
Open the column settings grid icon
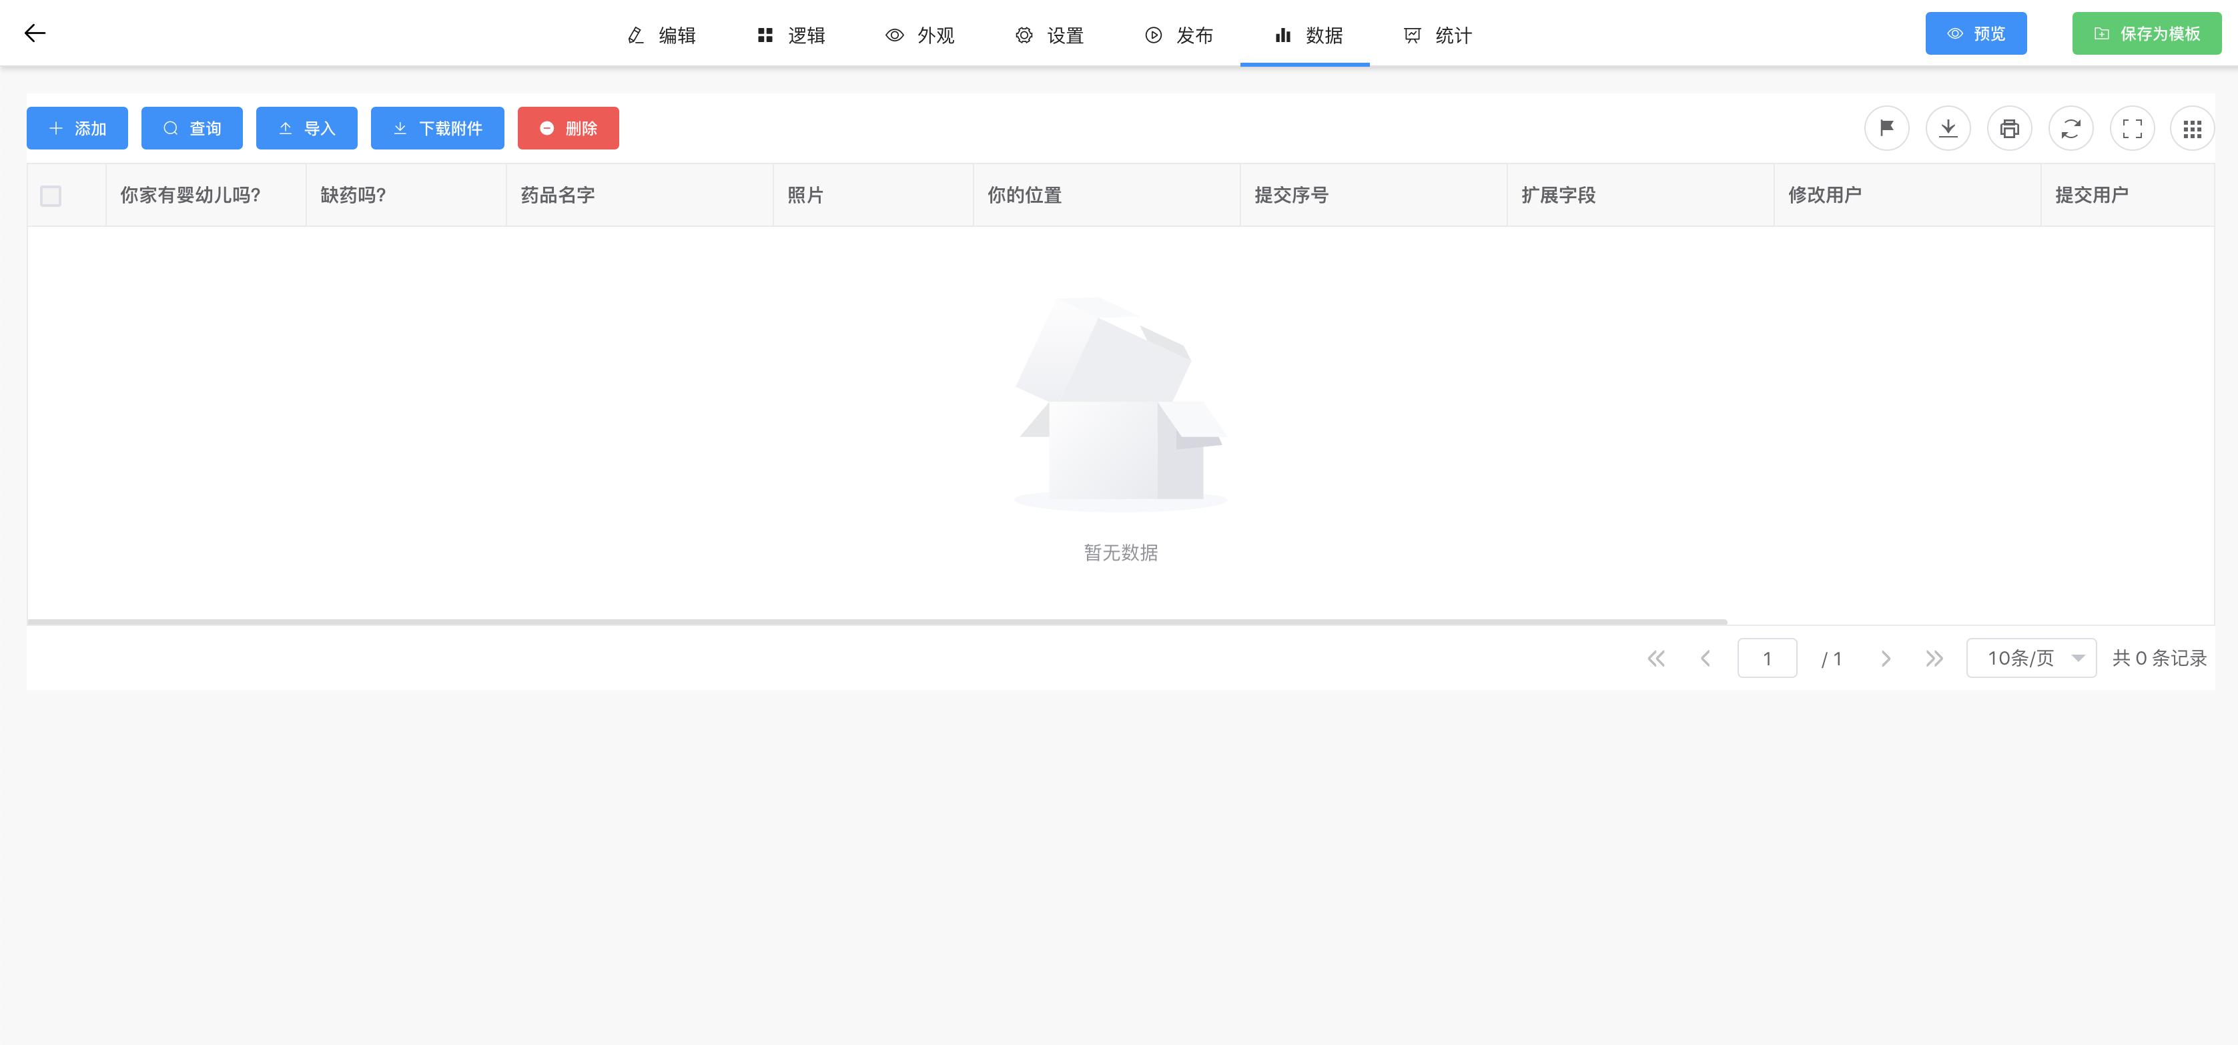click(x=2193, y=127)
